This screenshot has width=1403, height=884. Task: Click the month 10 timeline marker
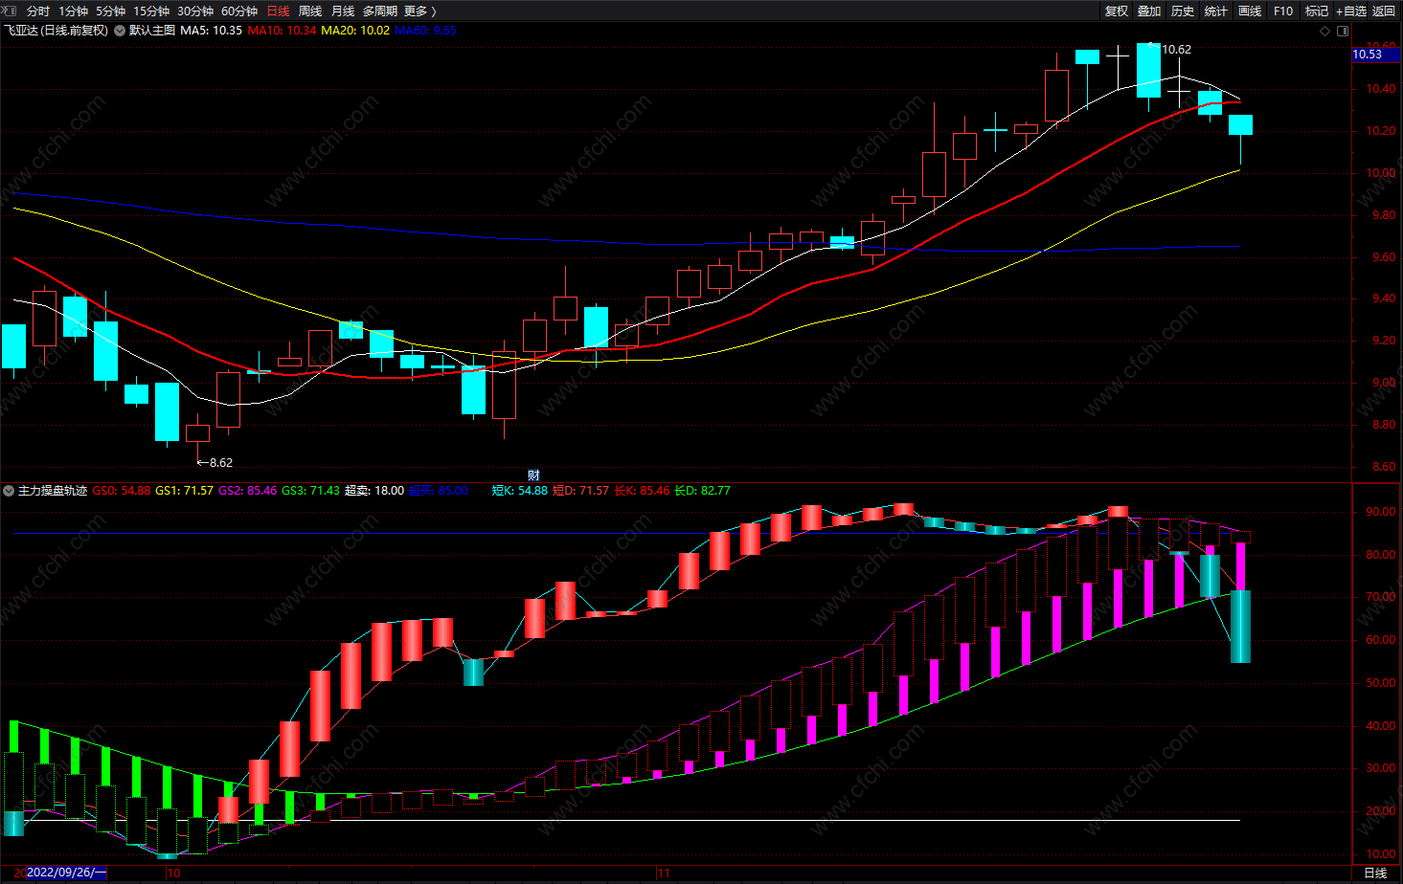[x=173, y=873]
